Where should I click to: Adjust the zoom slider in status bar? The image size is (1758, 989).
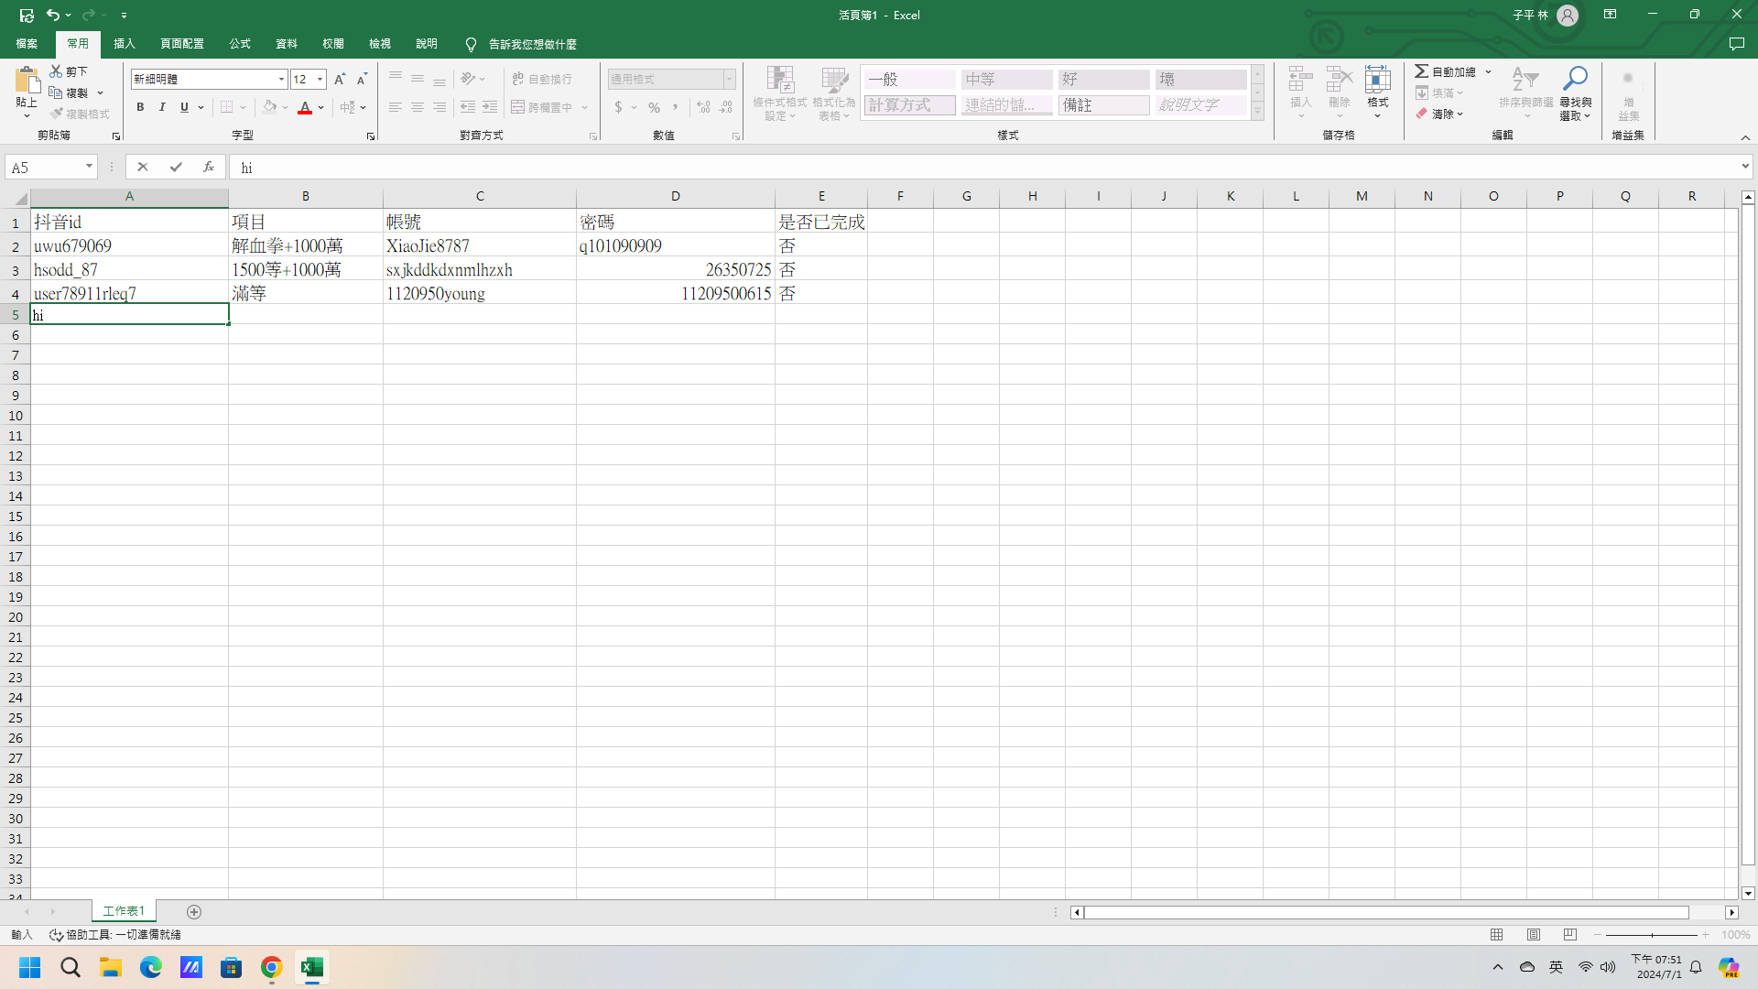pyautogui.click(x=1652, y=934)
